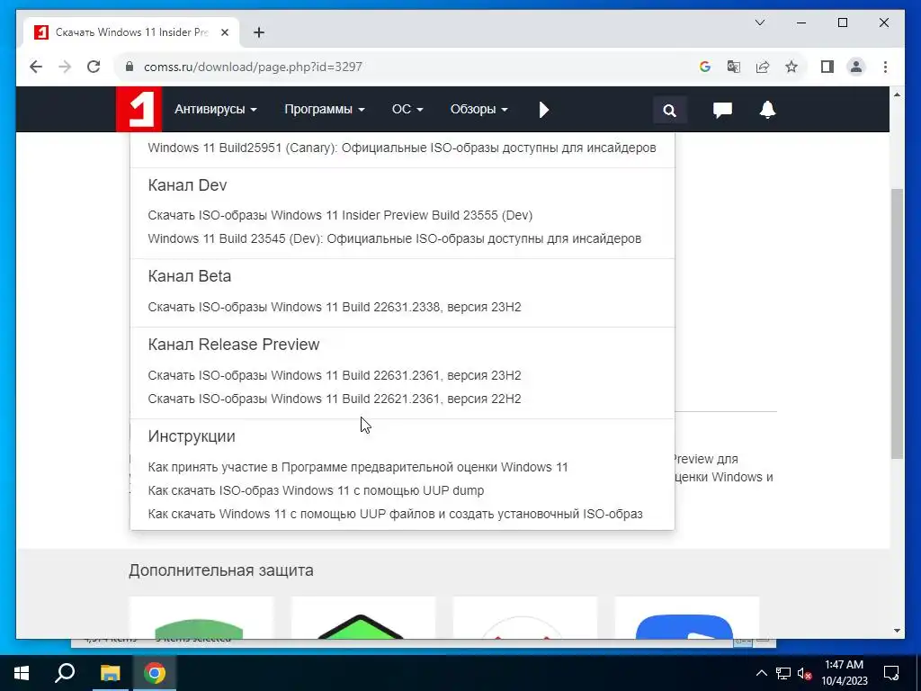This screenshot has width=921, height=691.
Task: Open Как скачать ISO-образ с UUP dump link
Action: pyautogui.click(x=316, y=490)
